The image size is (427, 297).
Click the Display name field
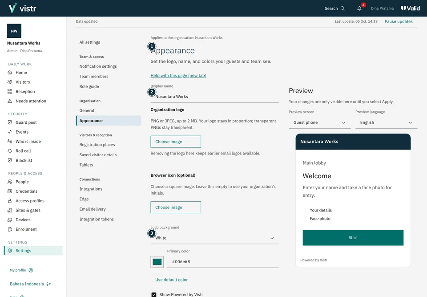[x=215, y=97]
